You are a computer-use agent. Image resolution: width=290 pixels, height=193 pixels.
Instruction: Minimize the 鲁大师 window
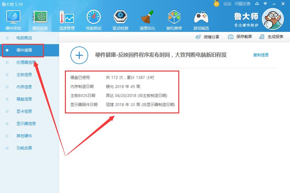274,4
